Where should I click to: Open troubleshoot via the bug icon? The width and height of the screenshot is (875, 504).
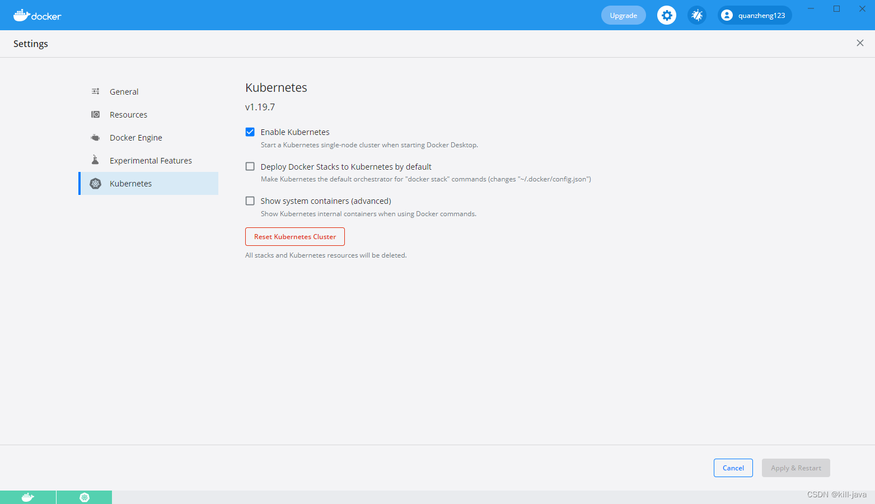click(x=697, y=15)
